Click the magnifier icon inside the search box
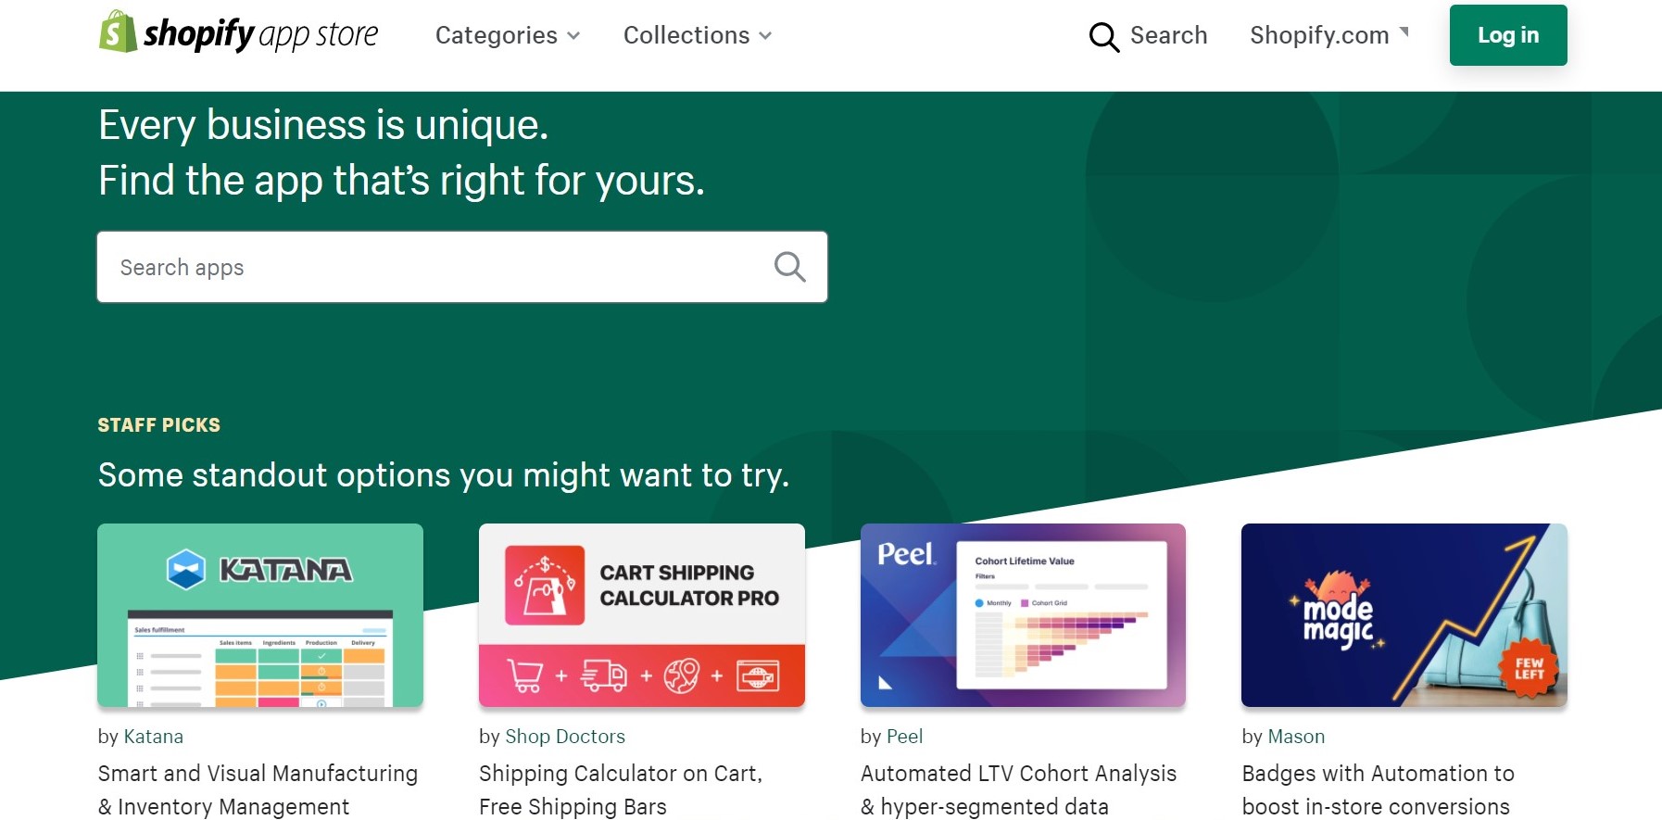1662x820 pixels. click(789, 267)
